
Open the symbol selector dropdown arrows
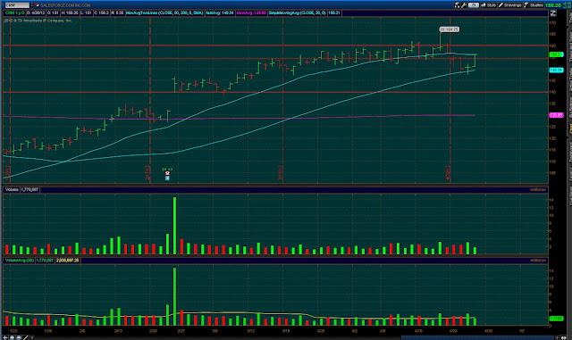click(32, 5)
